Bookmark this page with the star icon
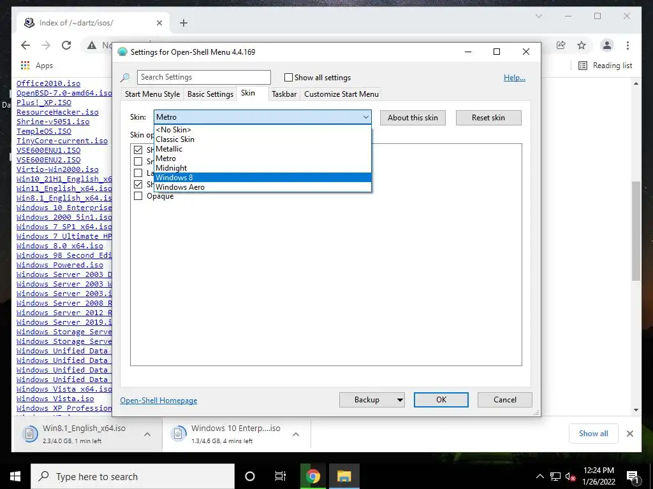653x489 pixels. point(582,45)
